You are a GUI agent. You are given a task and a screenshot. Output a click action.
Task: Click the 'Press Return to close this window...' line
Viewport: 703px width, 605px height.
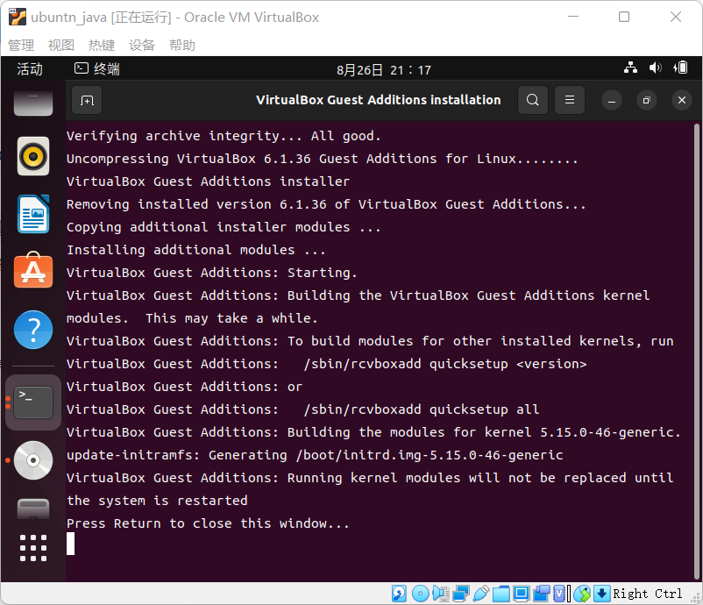tap(208, 523)
